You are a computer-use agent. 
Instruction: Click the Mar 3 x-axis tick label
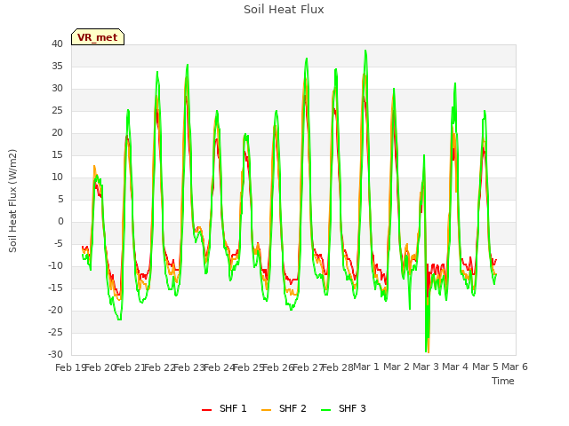click(426, 367)
